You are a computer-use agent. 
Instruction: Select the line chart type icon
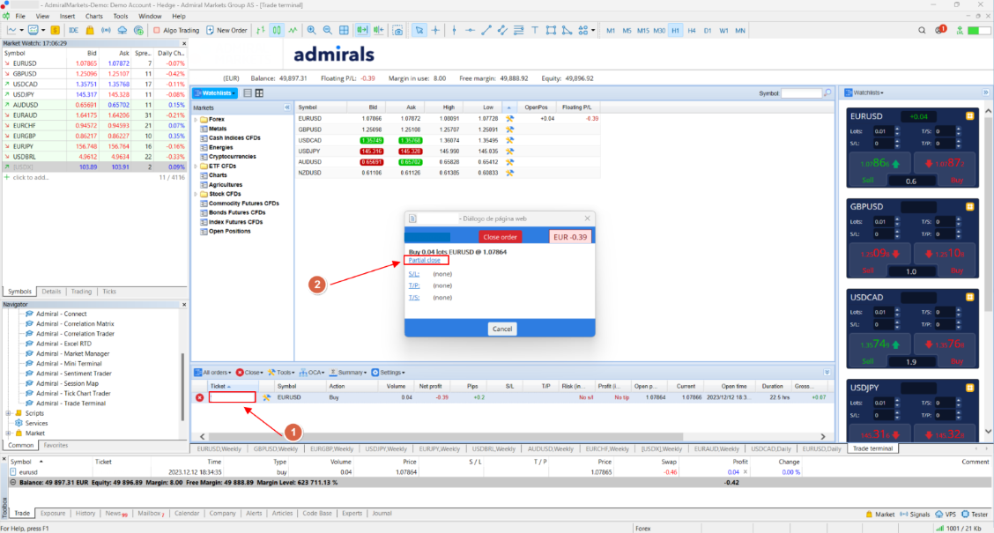pyautogui.click(x=293, y=30)
